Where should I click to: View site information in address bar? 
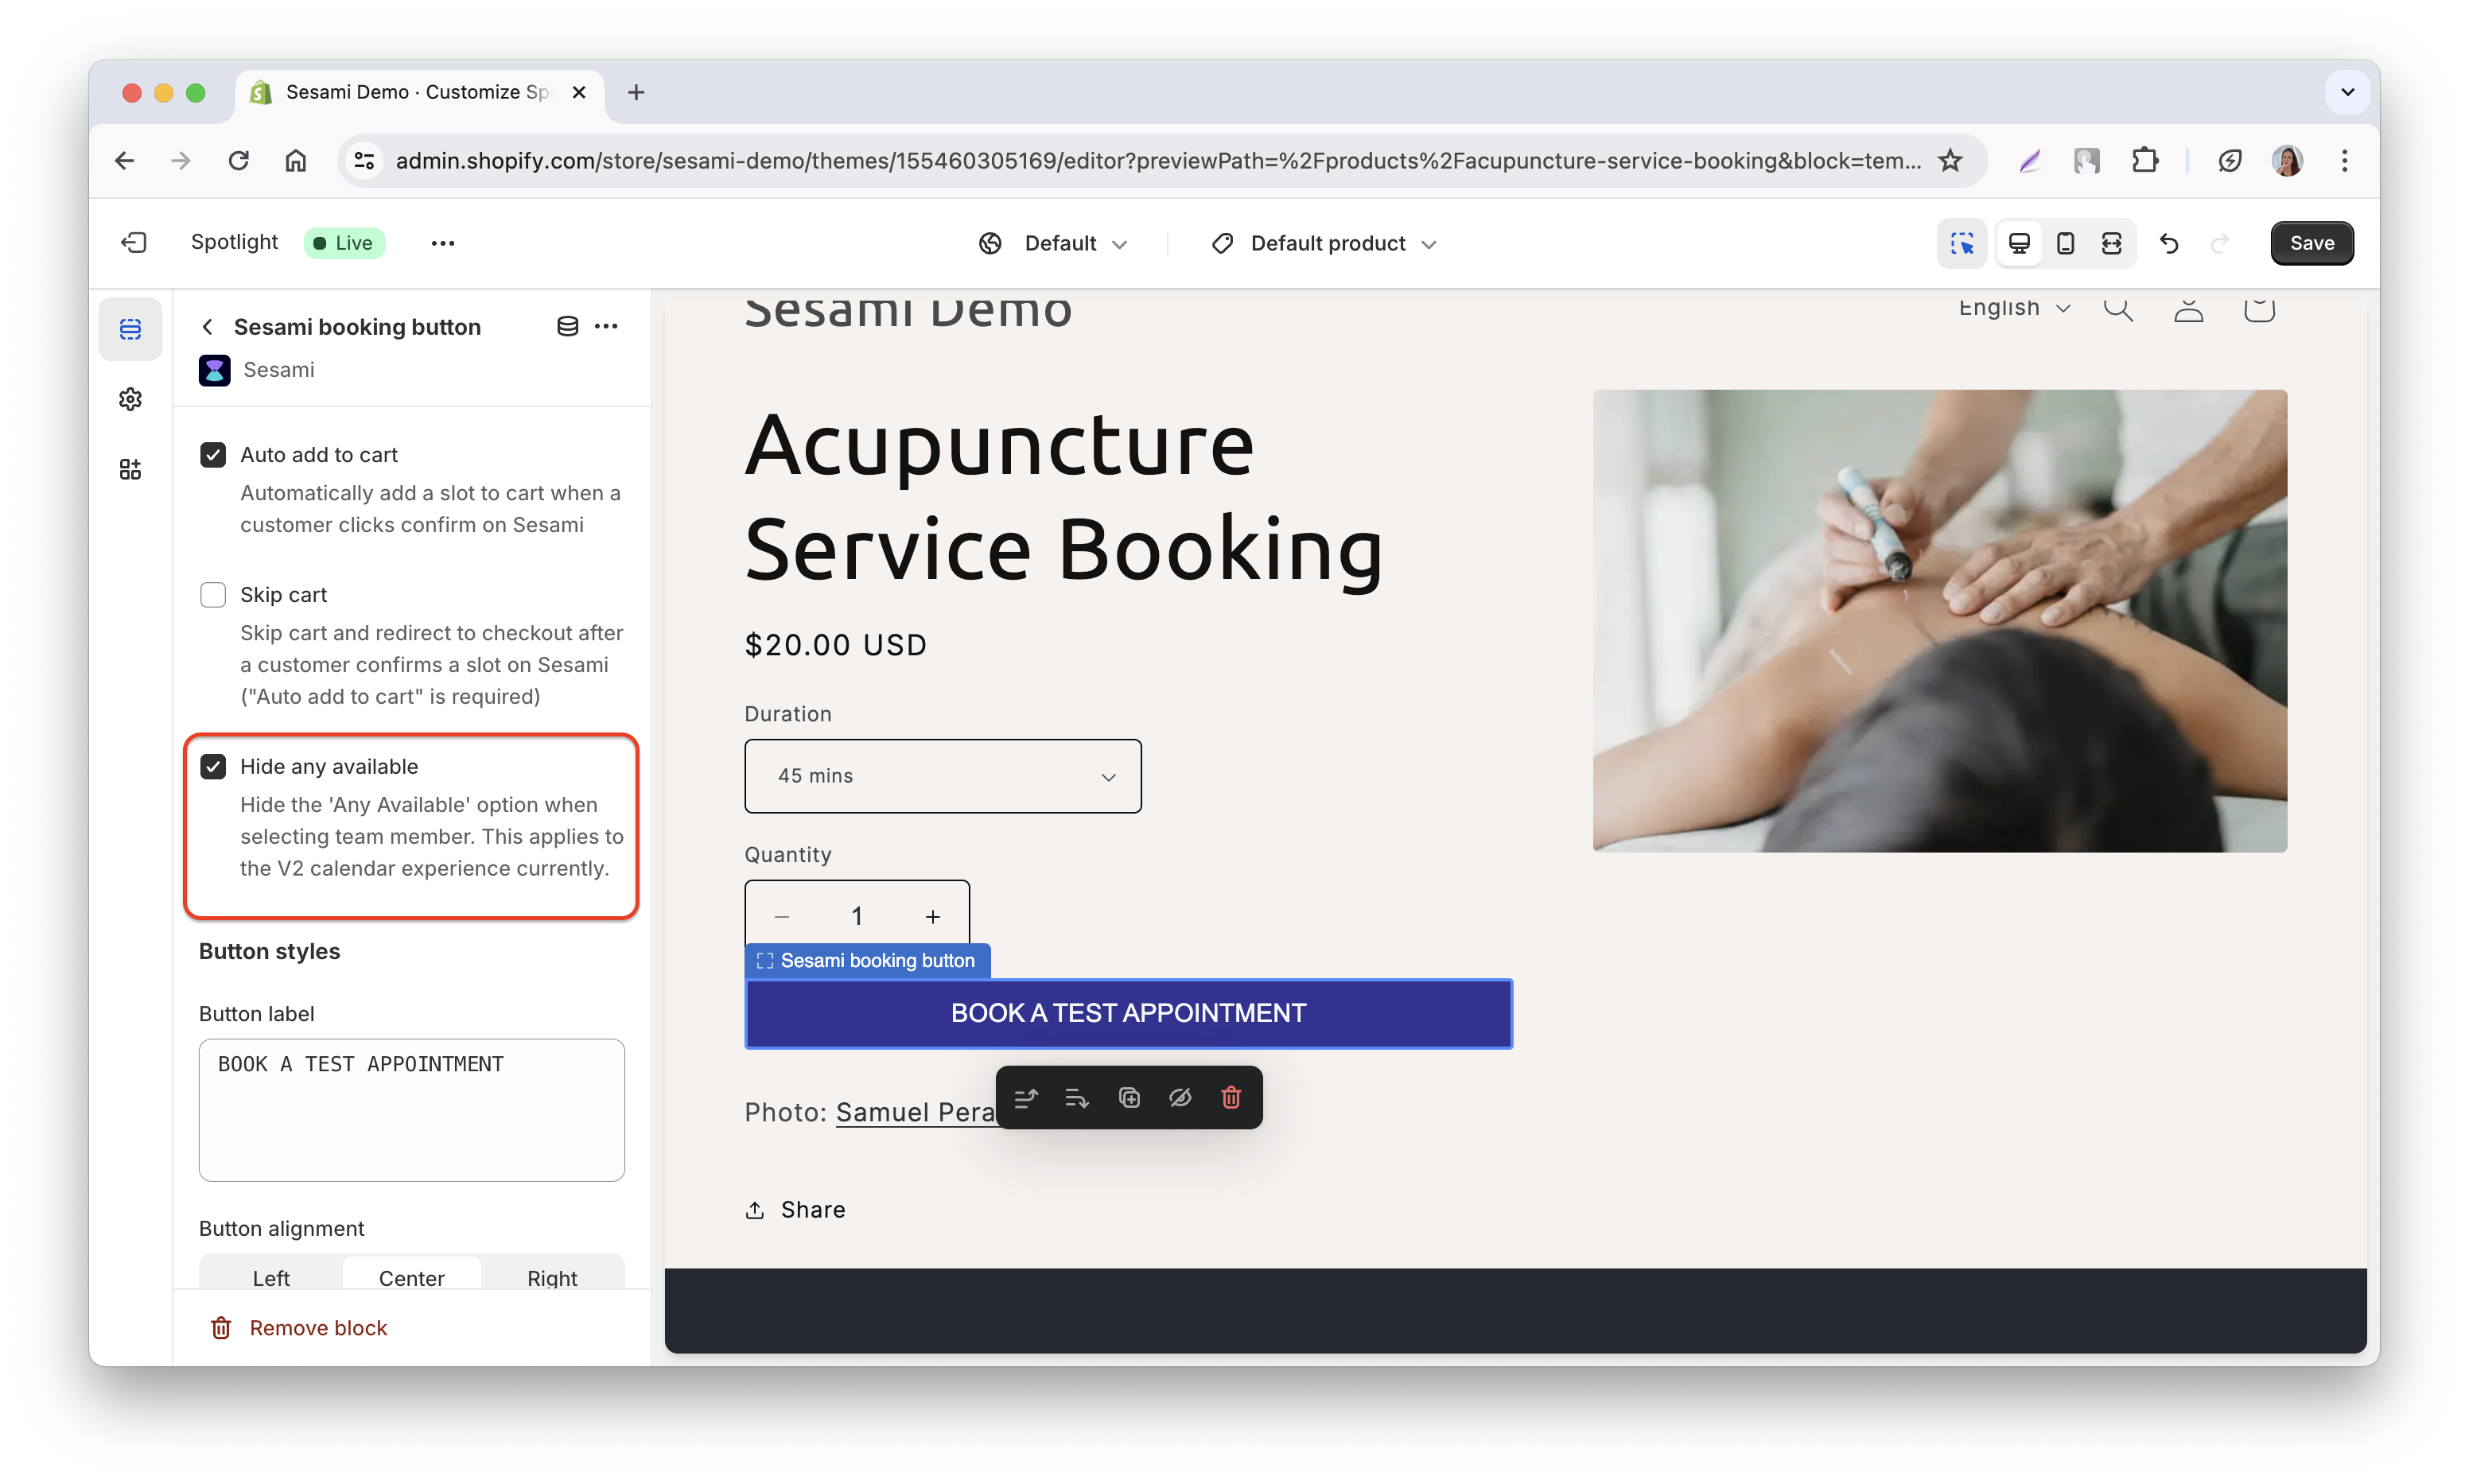tap(364, 160)
